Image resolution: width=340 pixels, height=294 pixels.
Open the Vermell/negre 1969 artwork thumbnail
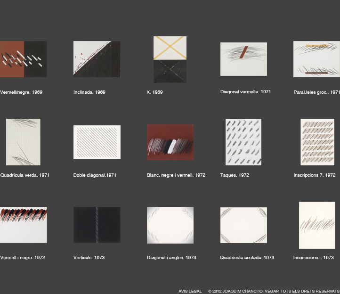24,59
